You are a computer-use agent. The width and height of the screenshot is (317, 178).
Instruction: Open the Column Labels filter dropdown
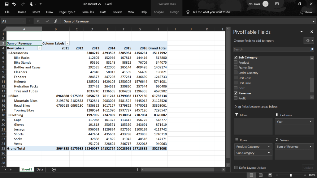point(67,43)
